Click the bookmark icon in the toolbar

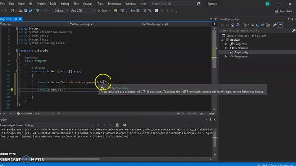pos(156,11)
